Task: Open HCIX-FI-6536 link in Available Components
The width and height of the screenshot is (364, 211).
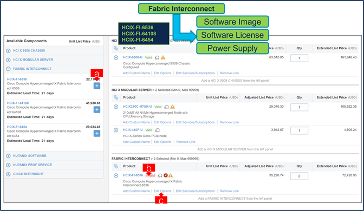Action: click(17, 79)
